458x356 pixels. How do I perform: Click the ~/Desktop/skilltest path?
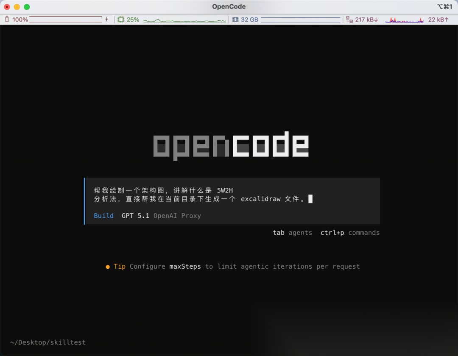(x=48, y=342)
